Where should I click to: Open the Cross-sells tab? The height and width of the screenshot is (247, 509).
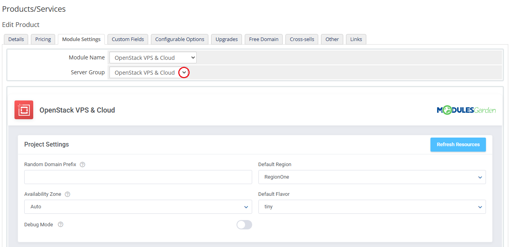[x=302, y=39]
